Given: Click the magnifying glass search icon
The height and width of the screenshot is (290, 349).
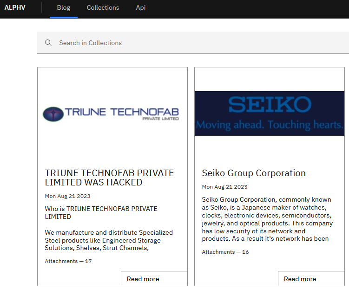Looking at the screenshot, I should [x=48, y=43].
